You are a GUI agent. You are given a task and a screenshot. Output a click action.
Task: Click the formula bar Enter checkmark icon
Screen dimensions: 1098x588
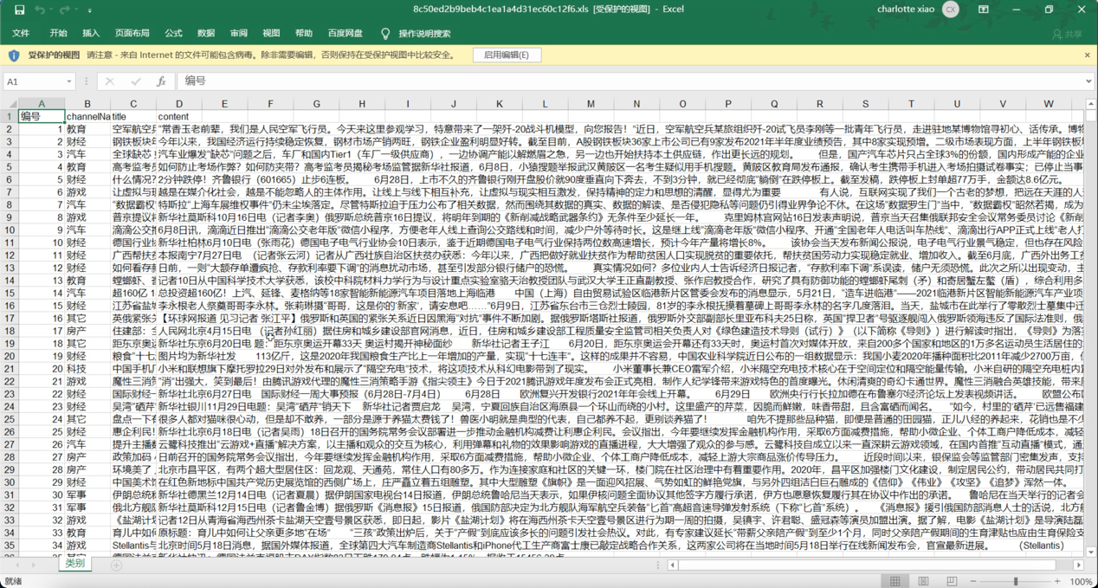click(135, 81)
